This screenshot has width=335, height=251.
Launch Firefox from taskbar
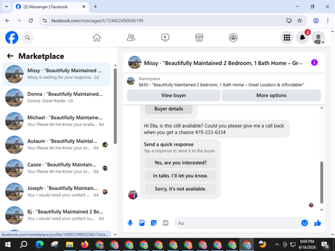coord(84,244)
